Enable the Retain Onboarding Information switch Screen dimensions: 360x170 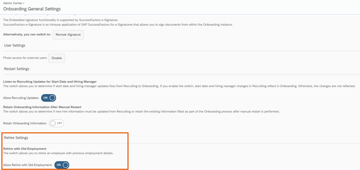tap(57, 123)
